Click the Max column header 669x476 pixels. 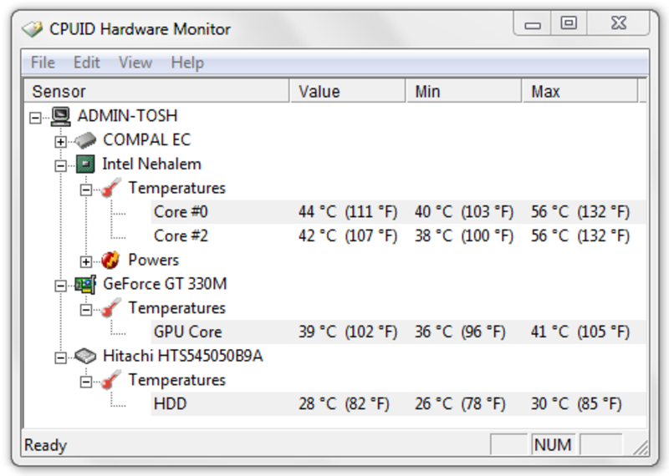580,91
